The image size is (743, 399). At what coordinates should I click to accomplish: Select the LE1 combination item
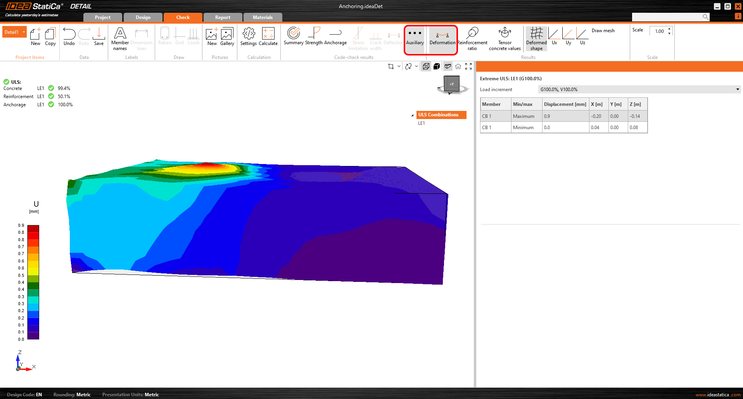coord(422,123)
